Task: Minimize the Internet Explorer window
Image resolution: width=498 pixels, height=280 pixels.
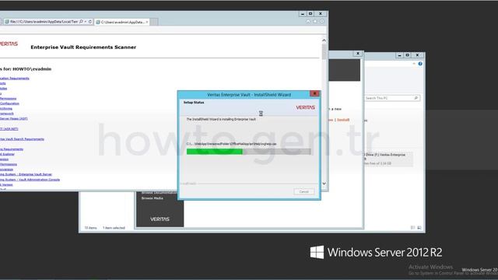Action: (303, 14)
